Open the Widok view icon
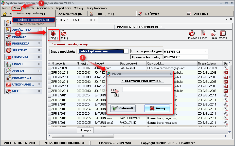This screenshot has width=235, height=146. [x=223, y=34]
